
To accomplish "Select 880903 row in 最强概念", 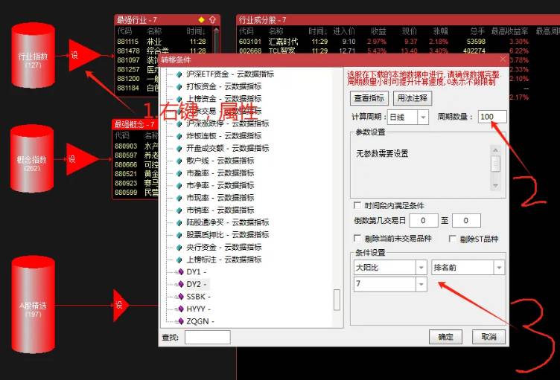I will tap(136, 146).
